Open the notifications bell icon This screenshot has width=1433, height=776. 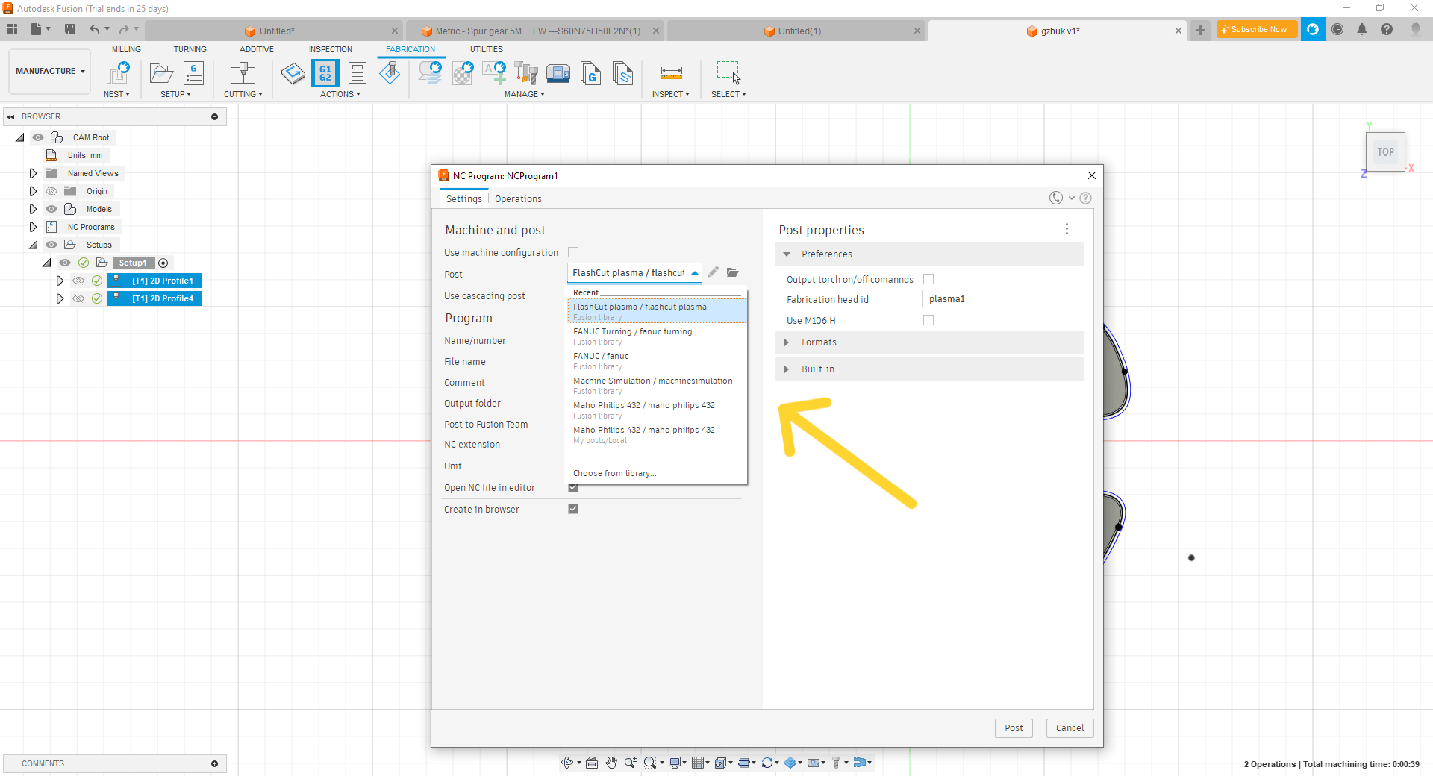(x=1362, y=29)
